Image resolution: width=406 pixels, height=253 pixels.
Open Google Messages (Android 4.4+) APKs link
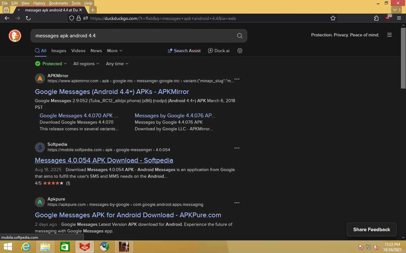coord(112,92)
